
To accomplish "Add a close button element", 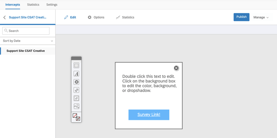I will coord(76,82).
